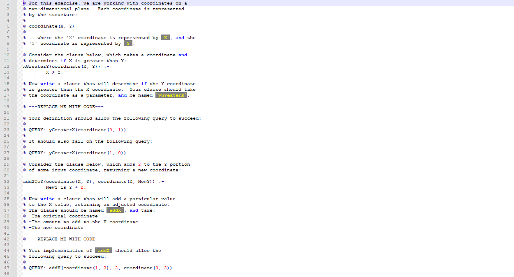Click the coordinate(X, Y) text on line 5
Image resolution: width=514 pixels, height=277 pixels.
coord(51,26)
